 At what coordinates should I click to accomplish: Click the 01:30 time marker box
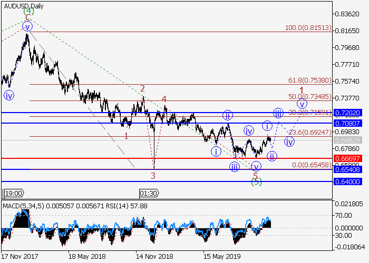pyautogui.click(x=148, y=193)
